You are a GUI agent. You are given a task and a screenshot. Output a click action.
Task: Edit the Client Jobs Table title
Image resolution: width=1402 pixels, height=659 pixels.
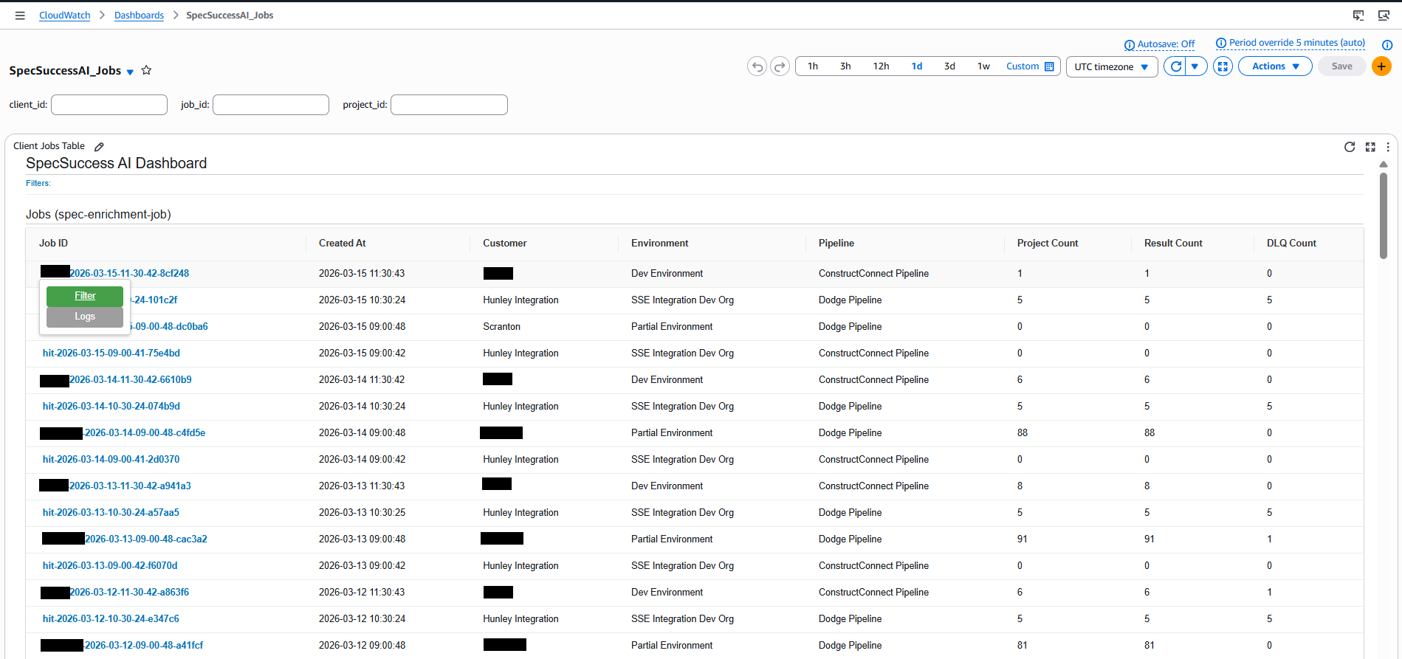coord(99,147)
